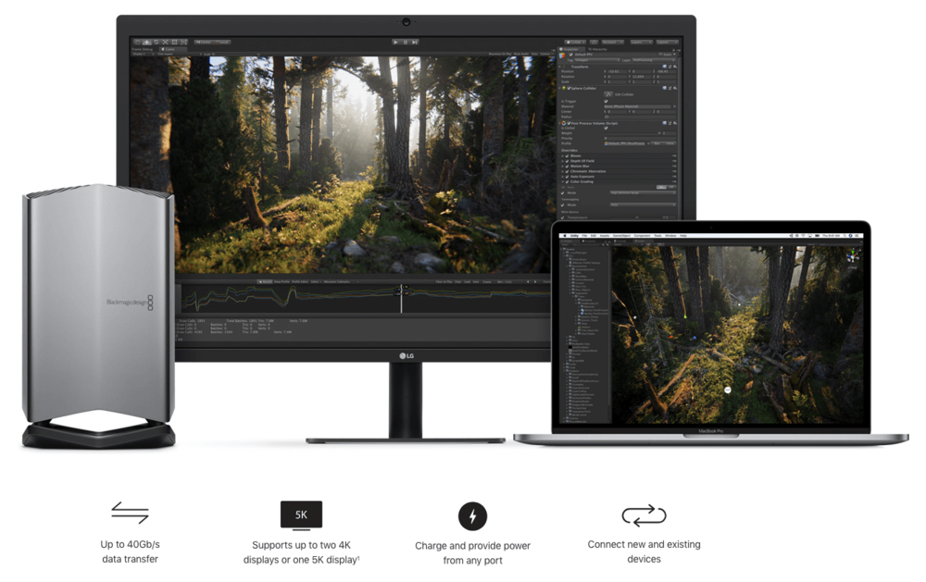Open the Layers dropdown in the toolbar
Viewport: 926px width, 582px height.
tap(641, 42)
